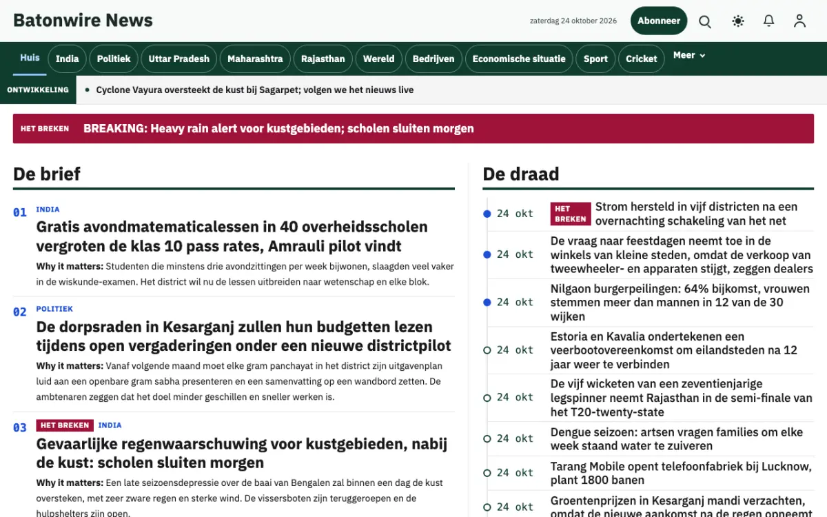Image resolution: width=827 pixels, height=517 pixels.
Task: Open the Bedrijven section
Action: [x=433, y=59]
